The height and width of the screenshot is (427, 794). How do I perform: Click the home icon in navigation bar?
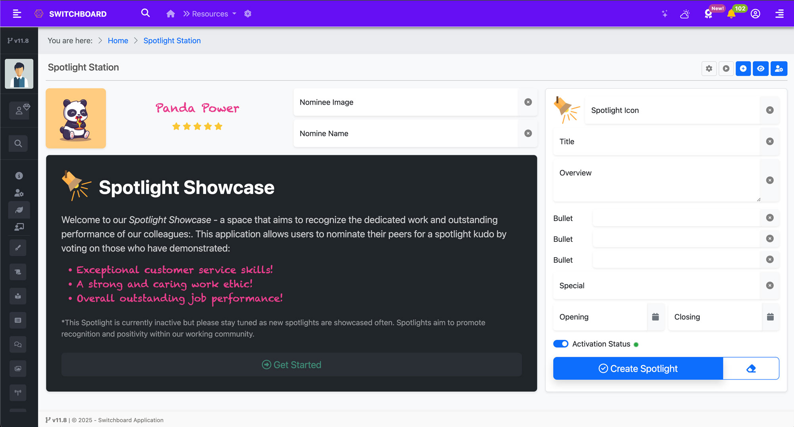point(170,14)
